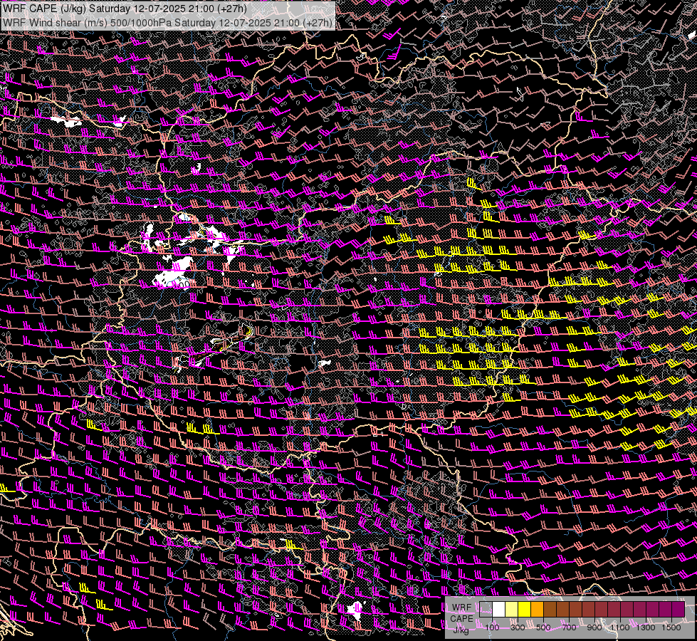Viewport: 697px width, 641px height.
Task: Select the gray below-100 legend swatch
Action: point(486,609)
